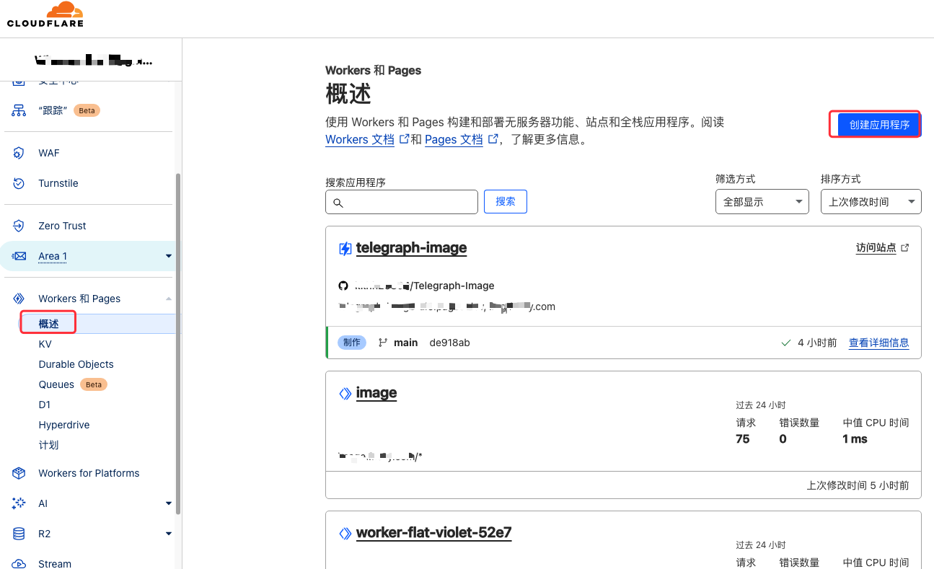Image resolution: width=934 pixels, height=569 pixels.
Task: Navigate to D1
Action: (45, 405)
